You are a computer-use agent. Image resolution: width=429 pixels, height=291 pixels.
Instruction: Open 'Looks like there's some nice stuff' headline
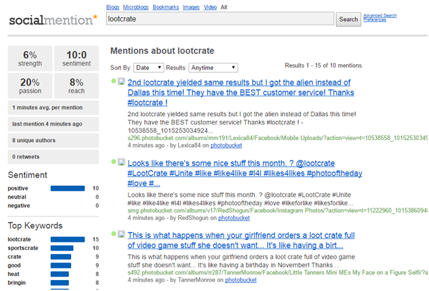click(245, 173)
